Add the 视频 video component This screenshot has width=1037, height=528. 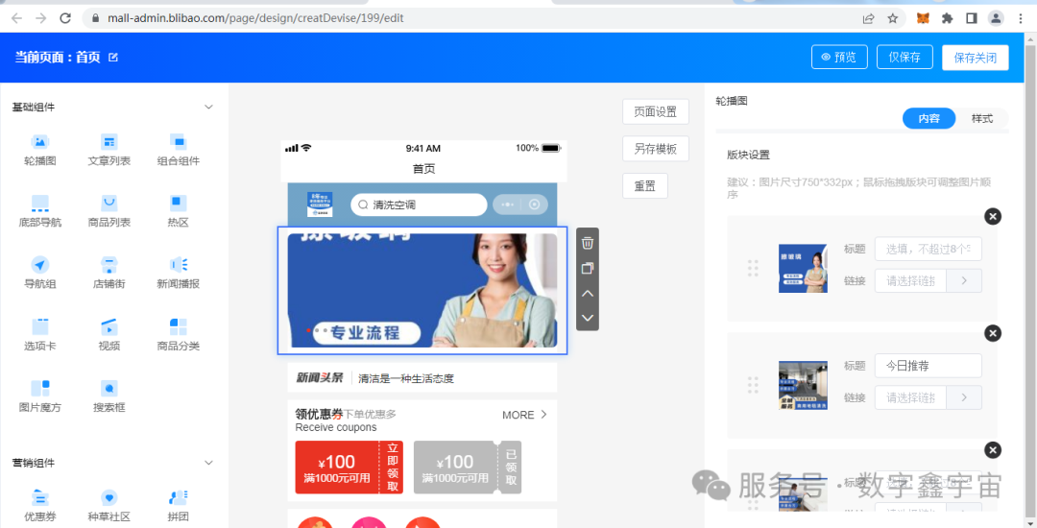coord(109,334)
